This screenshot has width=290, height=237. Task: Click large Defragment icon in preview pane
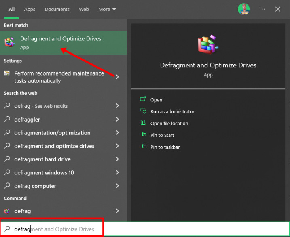208,44
